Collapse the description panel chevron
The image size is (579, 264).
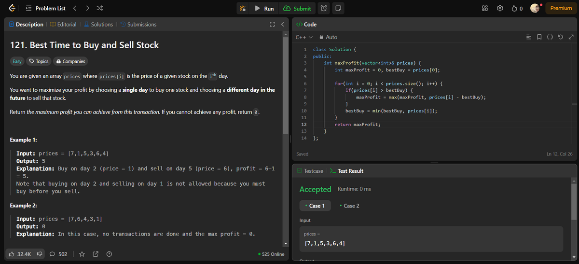click(282, 24)
